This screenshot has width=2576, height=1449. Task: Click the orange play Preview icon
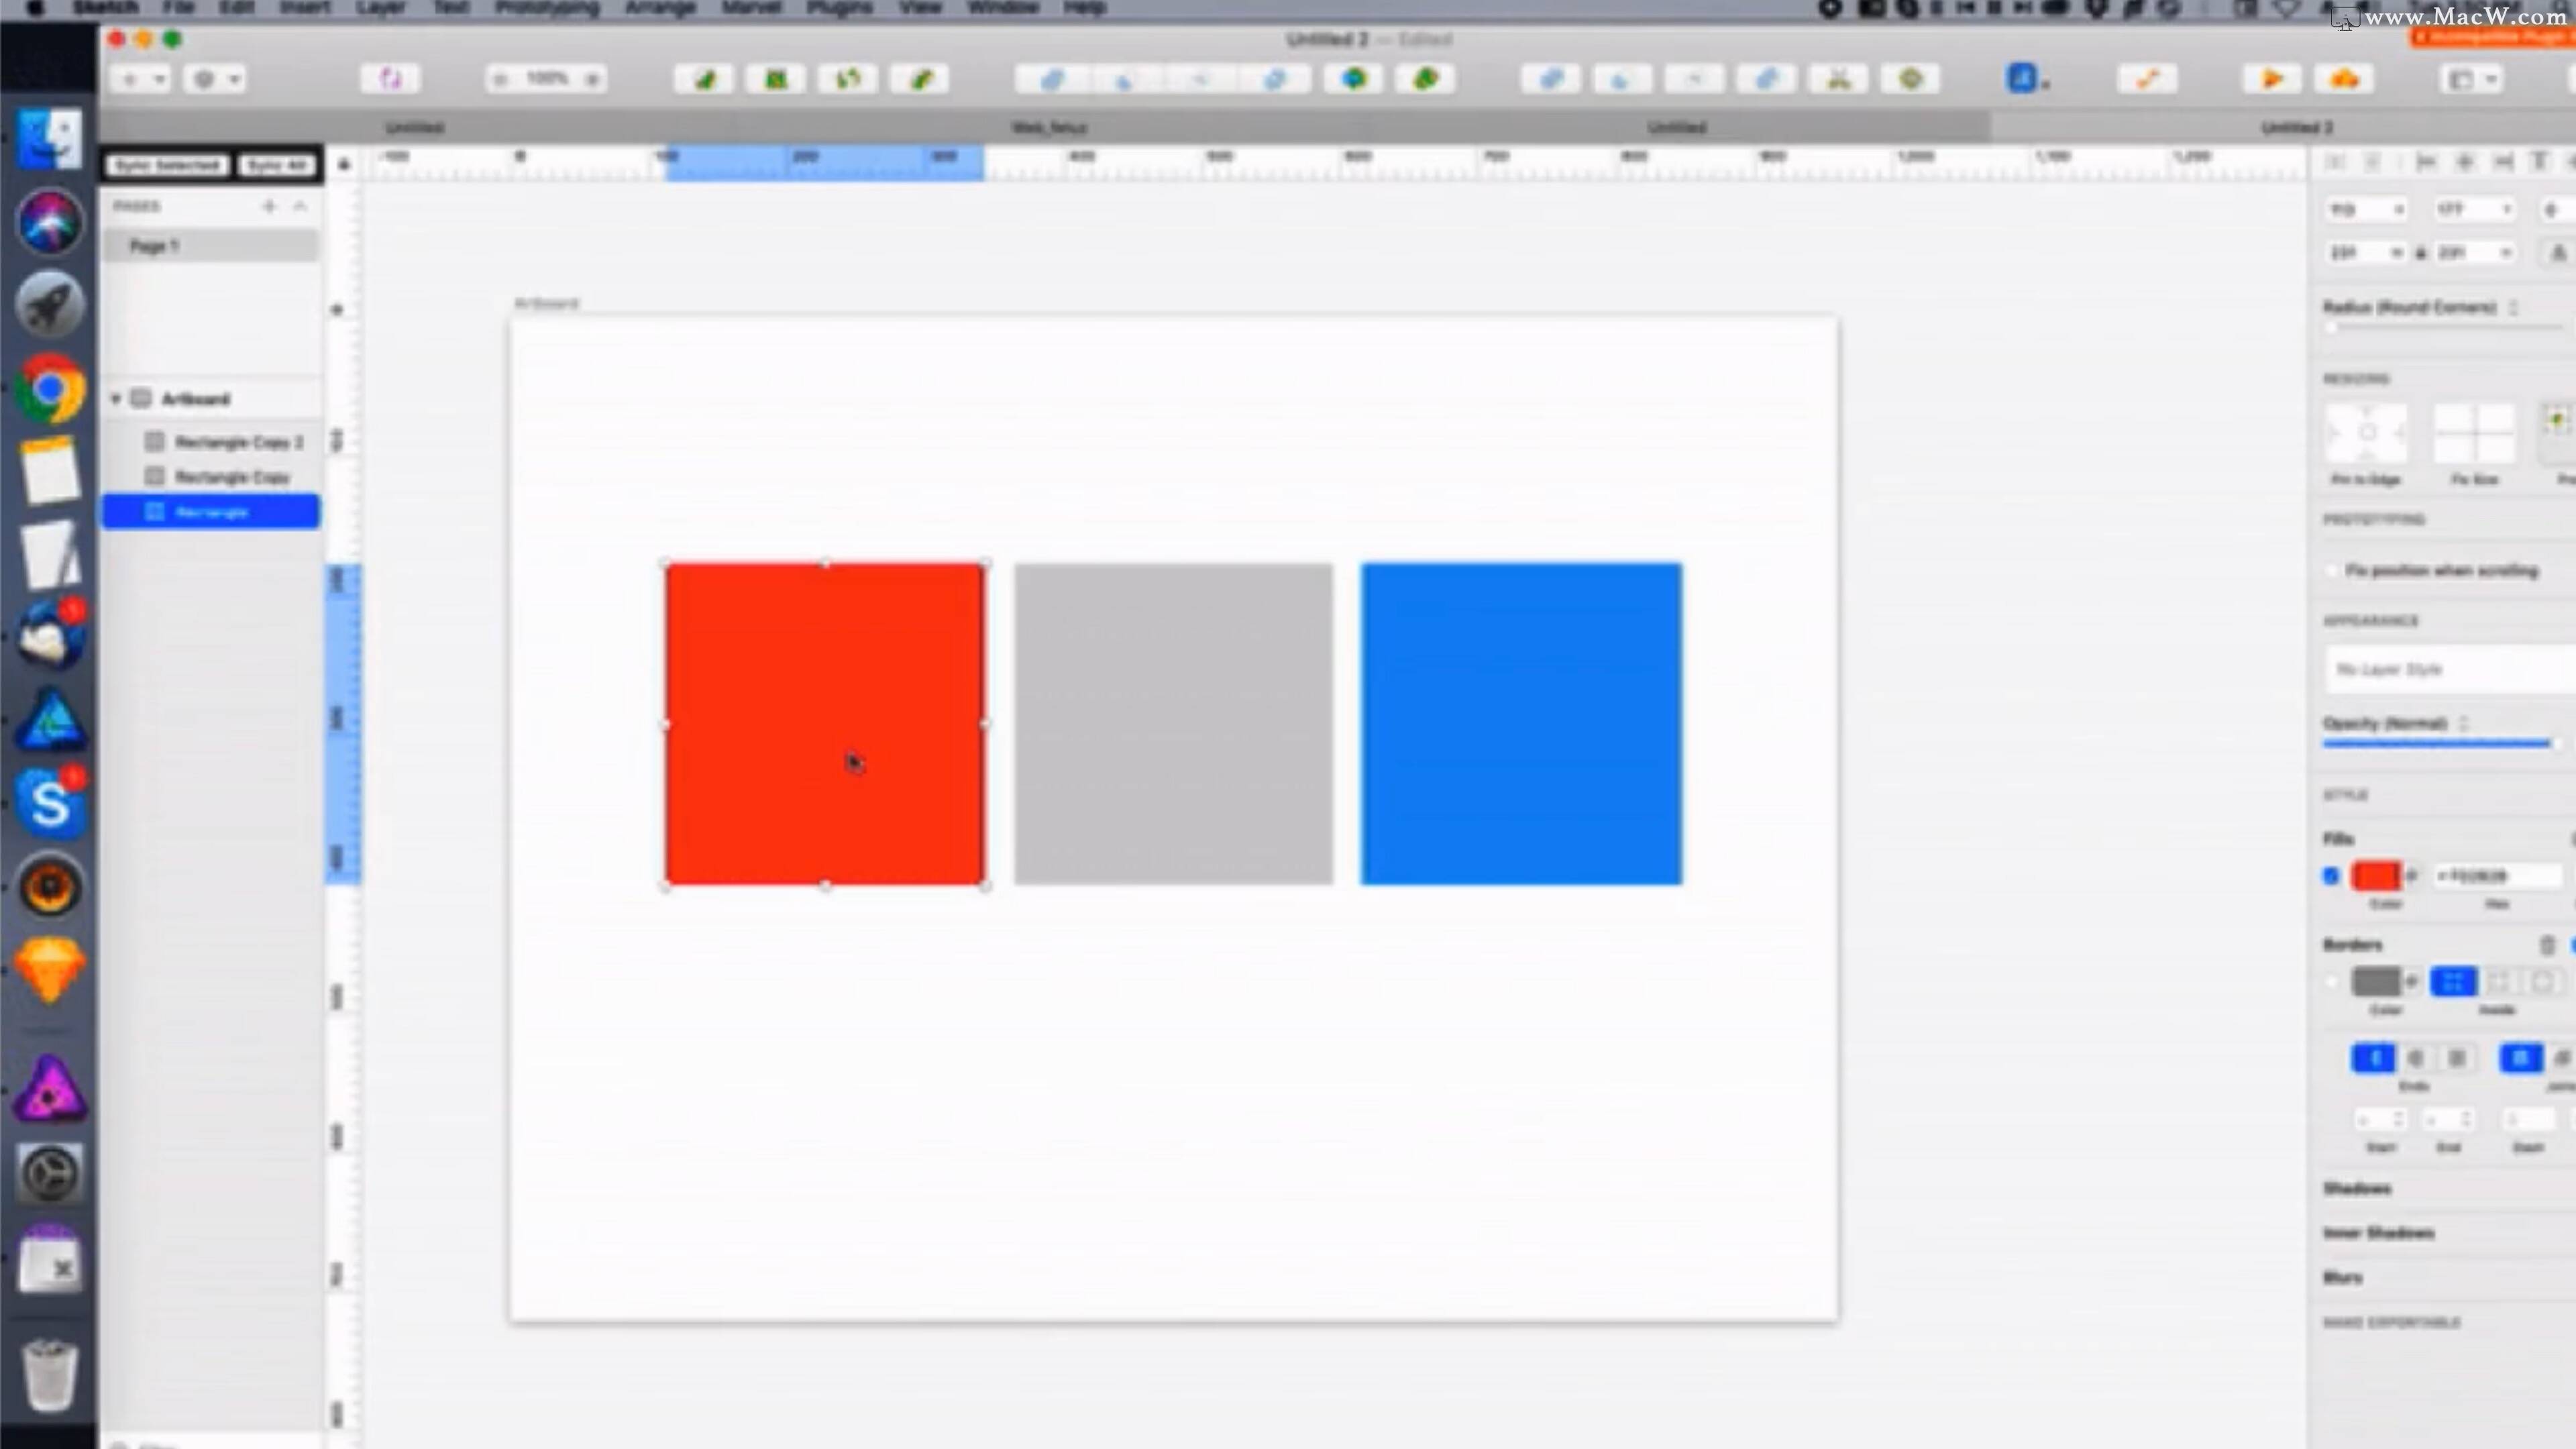[2272, 79]
